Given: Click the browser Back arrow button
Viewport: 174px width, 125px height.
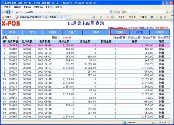Looking at the screenshot, I should (x=4, y=12).
